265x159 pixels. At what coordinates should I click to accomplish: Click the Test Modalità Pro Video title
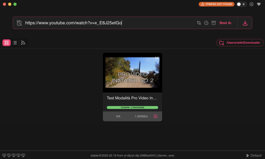point(132,98)
